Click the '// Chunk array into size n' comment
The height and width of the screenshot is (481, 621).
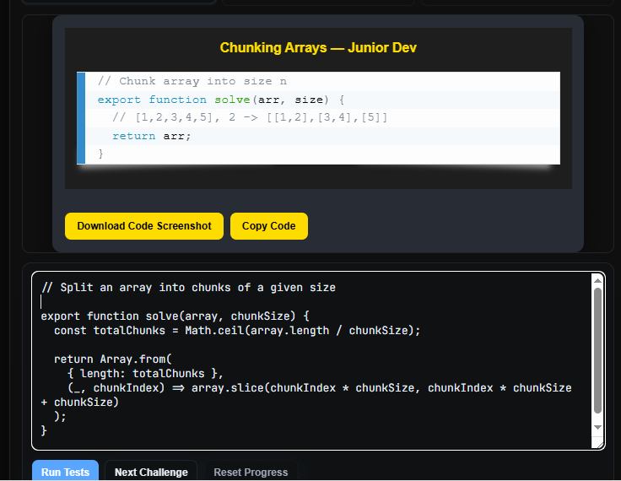(x=192, y=81)
